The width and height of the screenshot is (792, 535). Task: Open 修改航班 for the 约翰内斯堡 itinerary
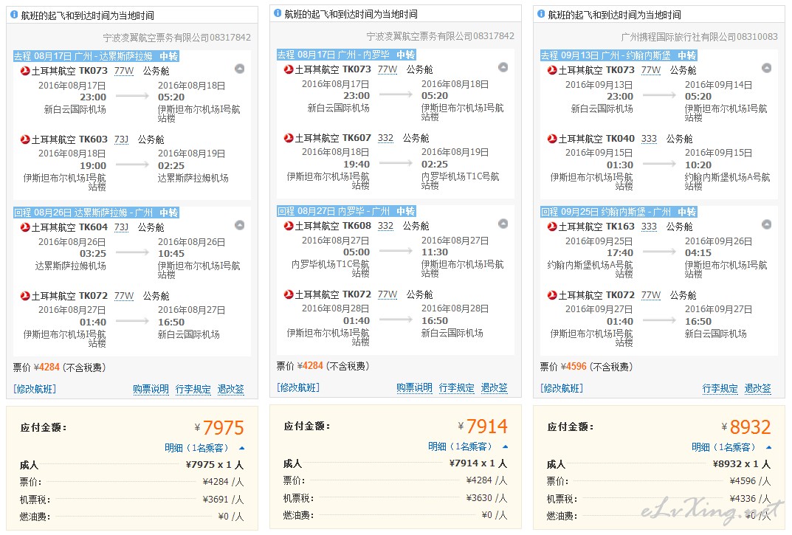coord(562,388)
